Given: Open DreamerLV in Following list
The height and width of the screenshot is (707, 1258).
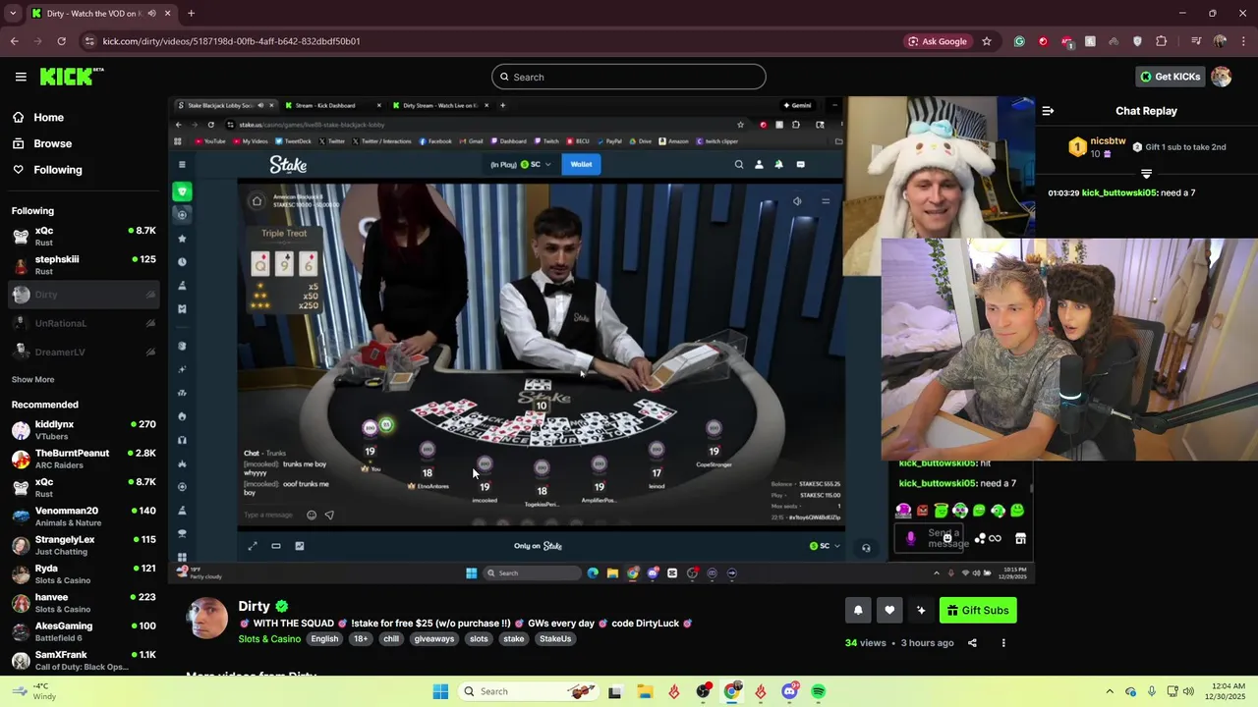Looking at the screenshot, I should click(x=84, y=352).
